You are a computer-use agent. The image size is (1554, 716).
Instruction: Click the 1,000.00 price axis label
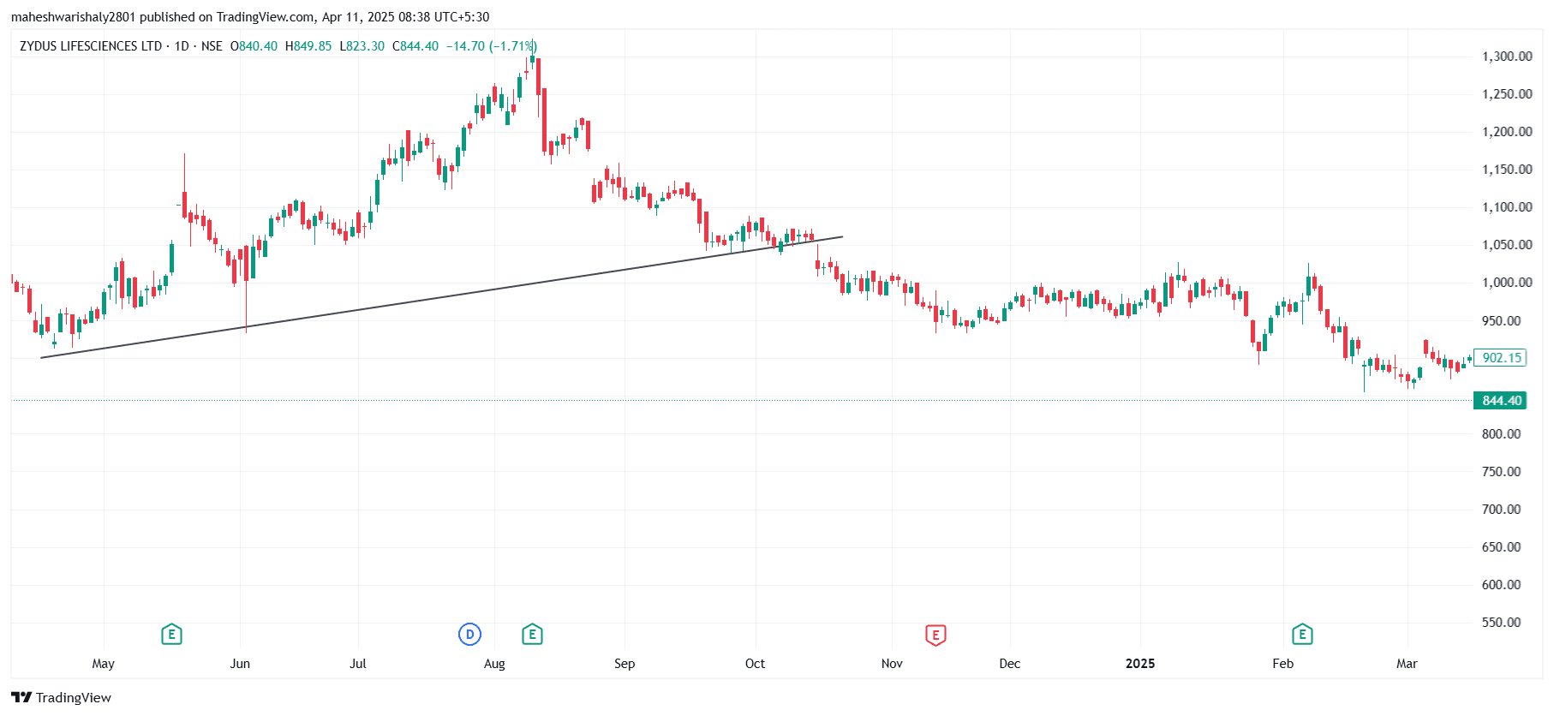1507,283
